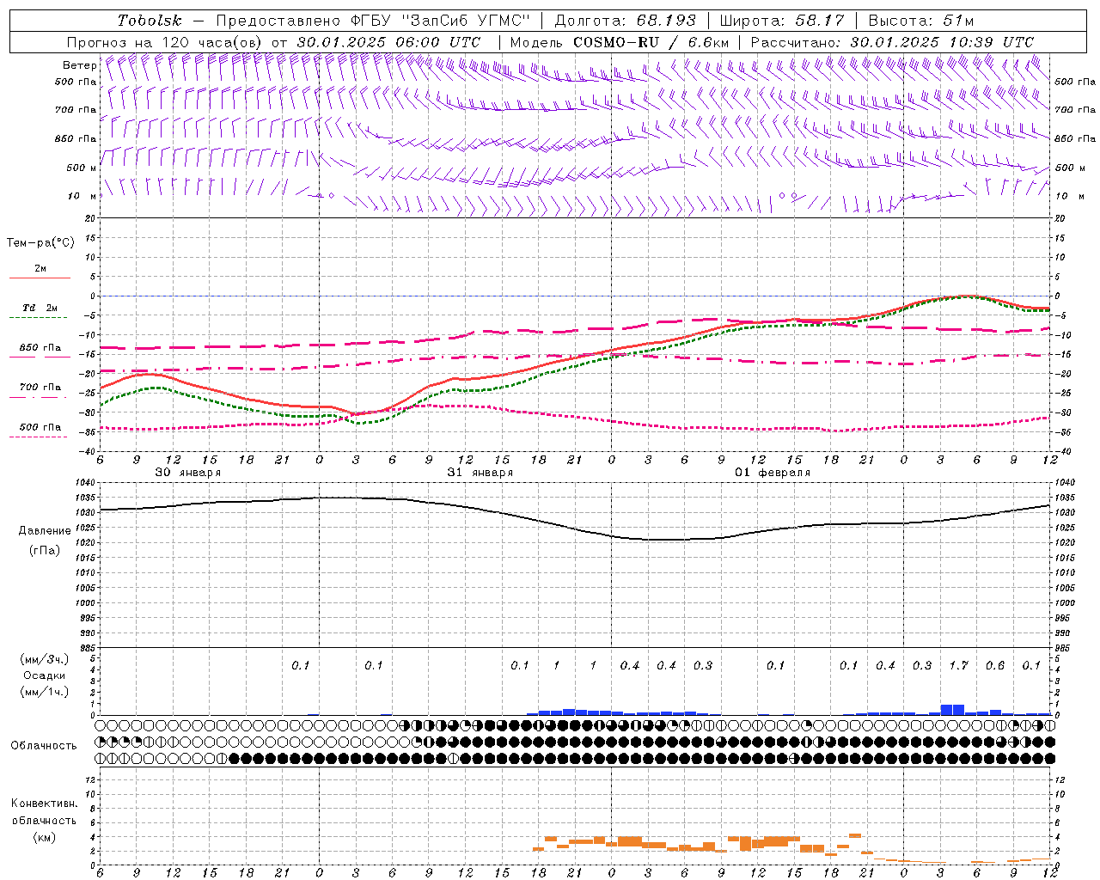This screenshot has height=880, width=1100.
Task: Select the Тем-ра(°C) temperature panel label
Action: point(40,243)
